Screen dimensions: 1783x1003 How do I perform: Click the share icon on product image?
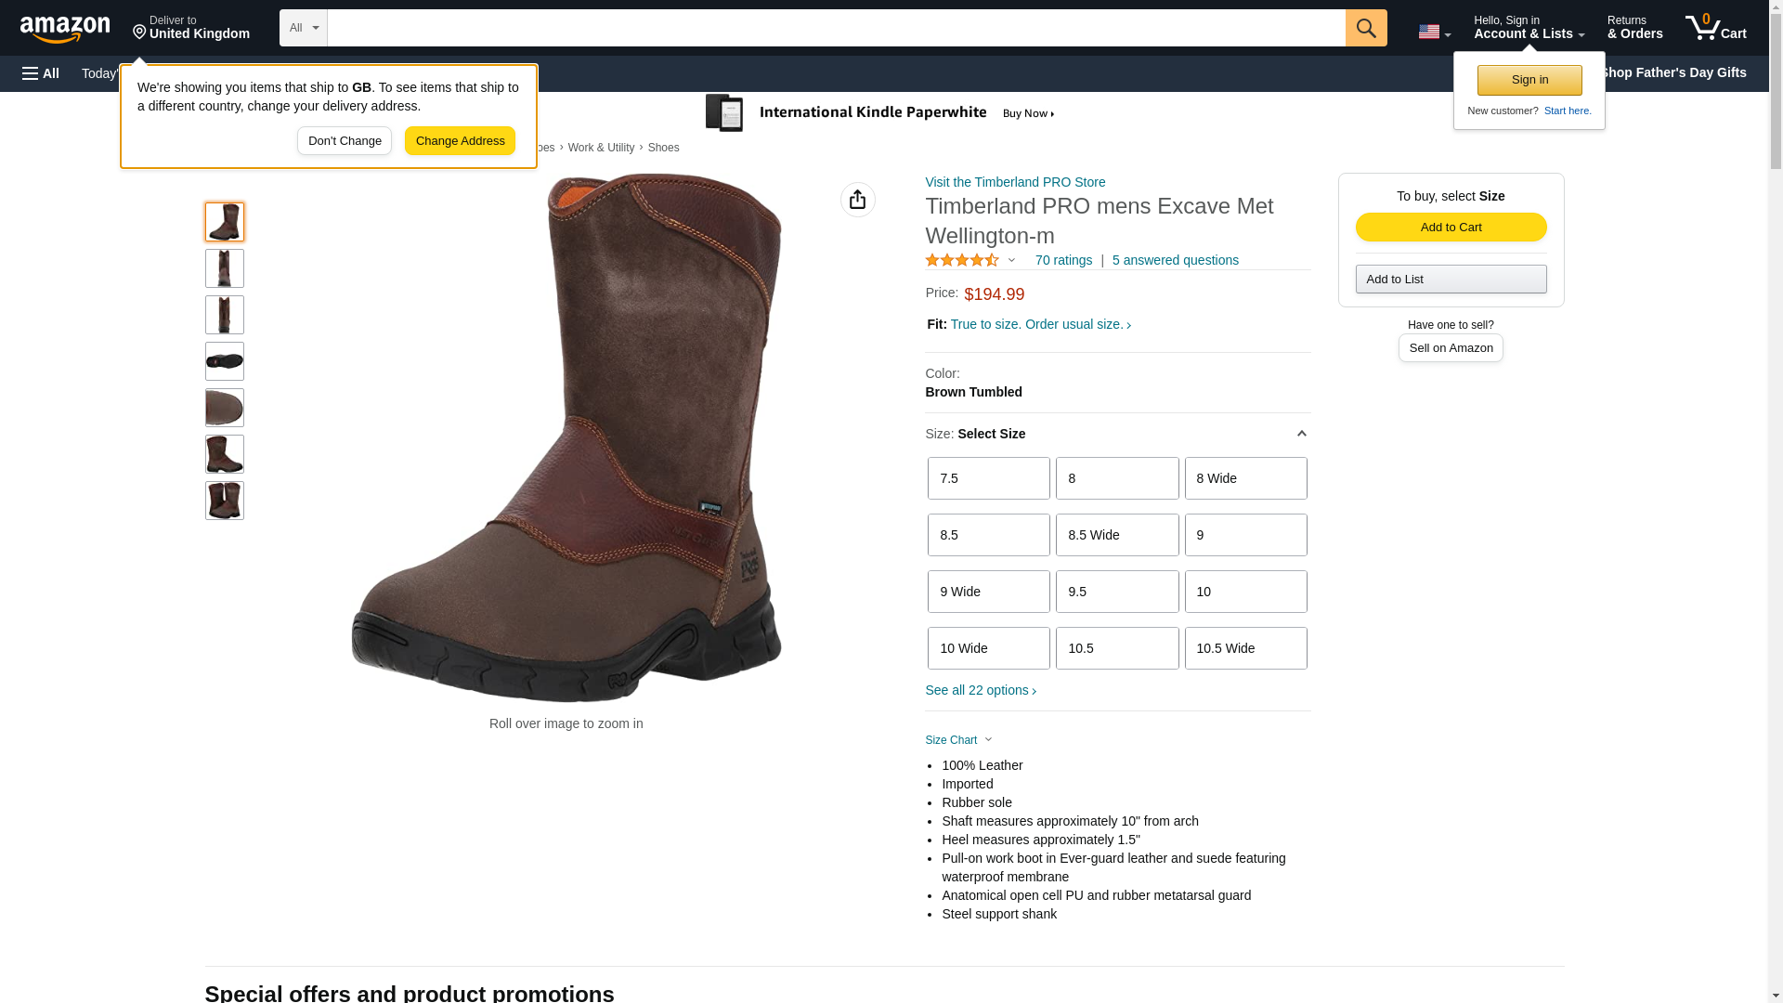(857, 200)
